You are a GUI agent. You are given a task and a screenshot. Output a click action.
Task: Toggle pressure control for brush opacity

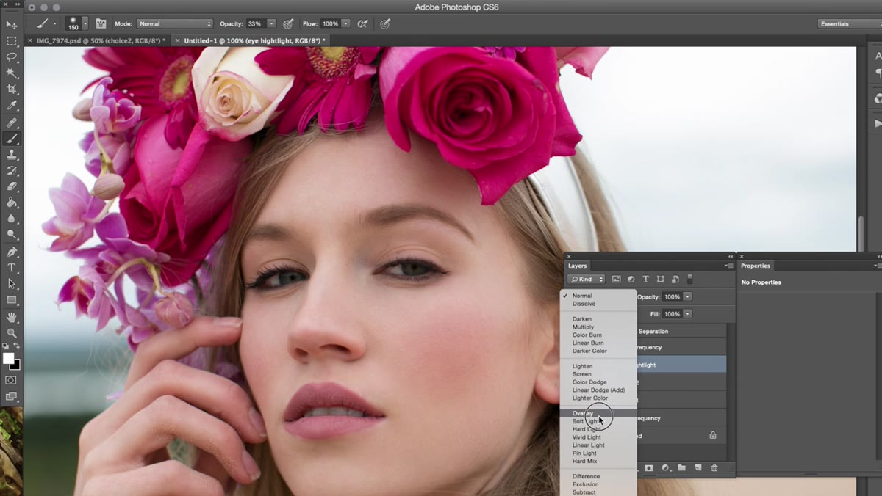pos(288,23)
